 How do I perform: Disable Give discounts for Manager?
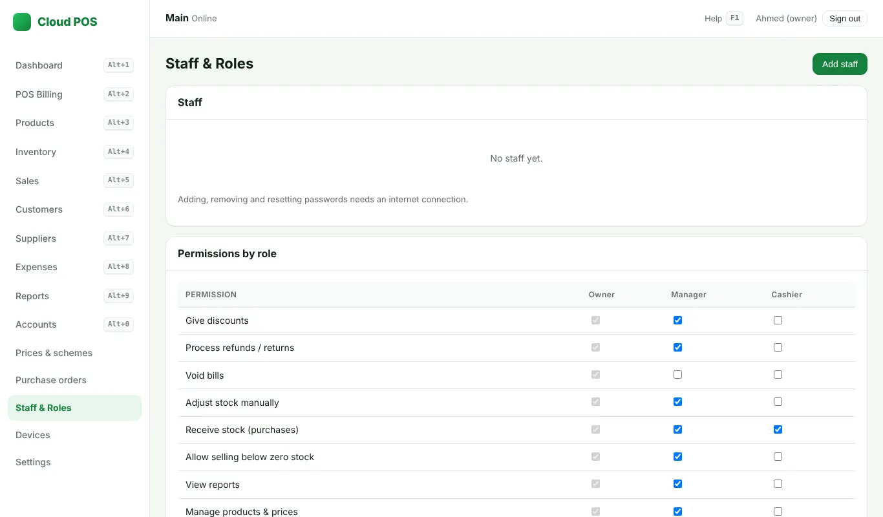click(x=677, y=320)
